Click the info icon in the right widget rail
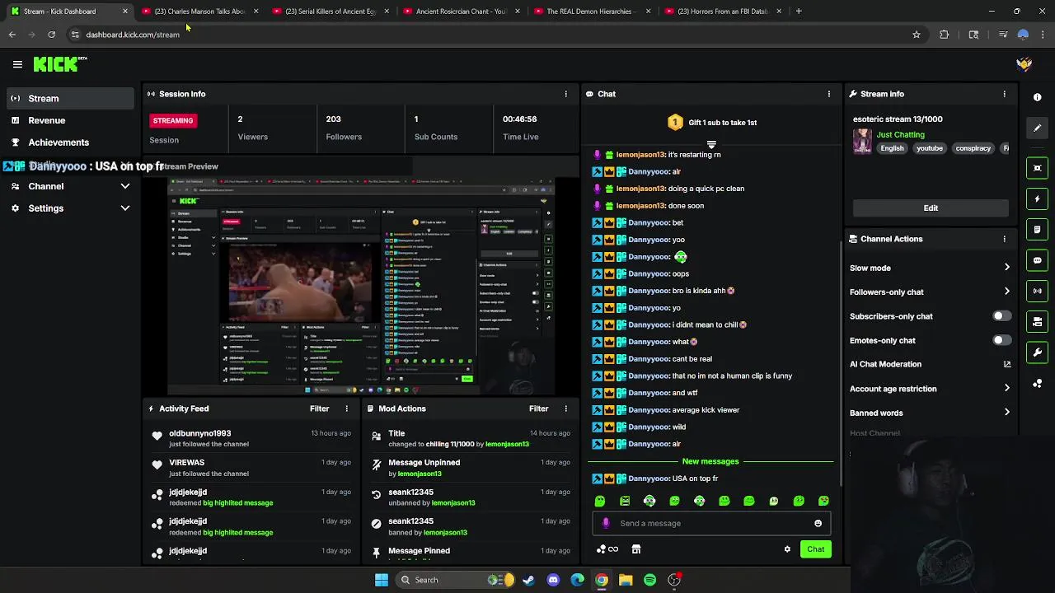The width and height of the screenshot is (1055, 593). (x=1037, y=97)
